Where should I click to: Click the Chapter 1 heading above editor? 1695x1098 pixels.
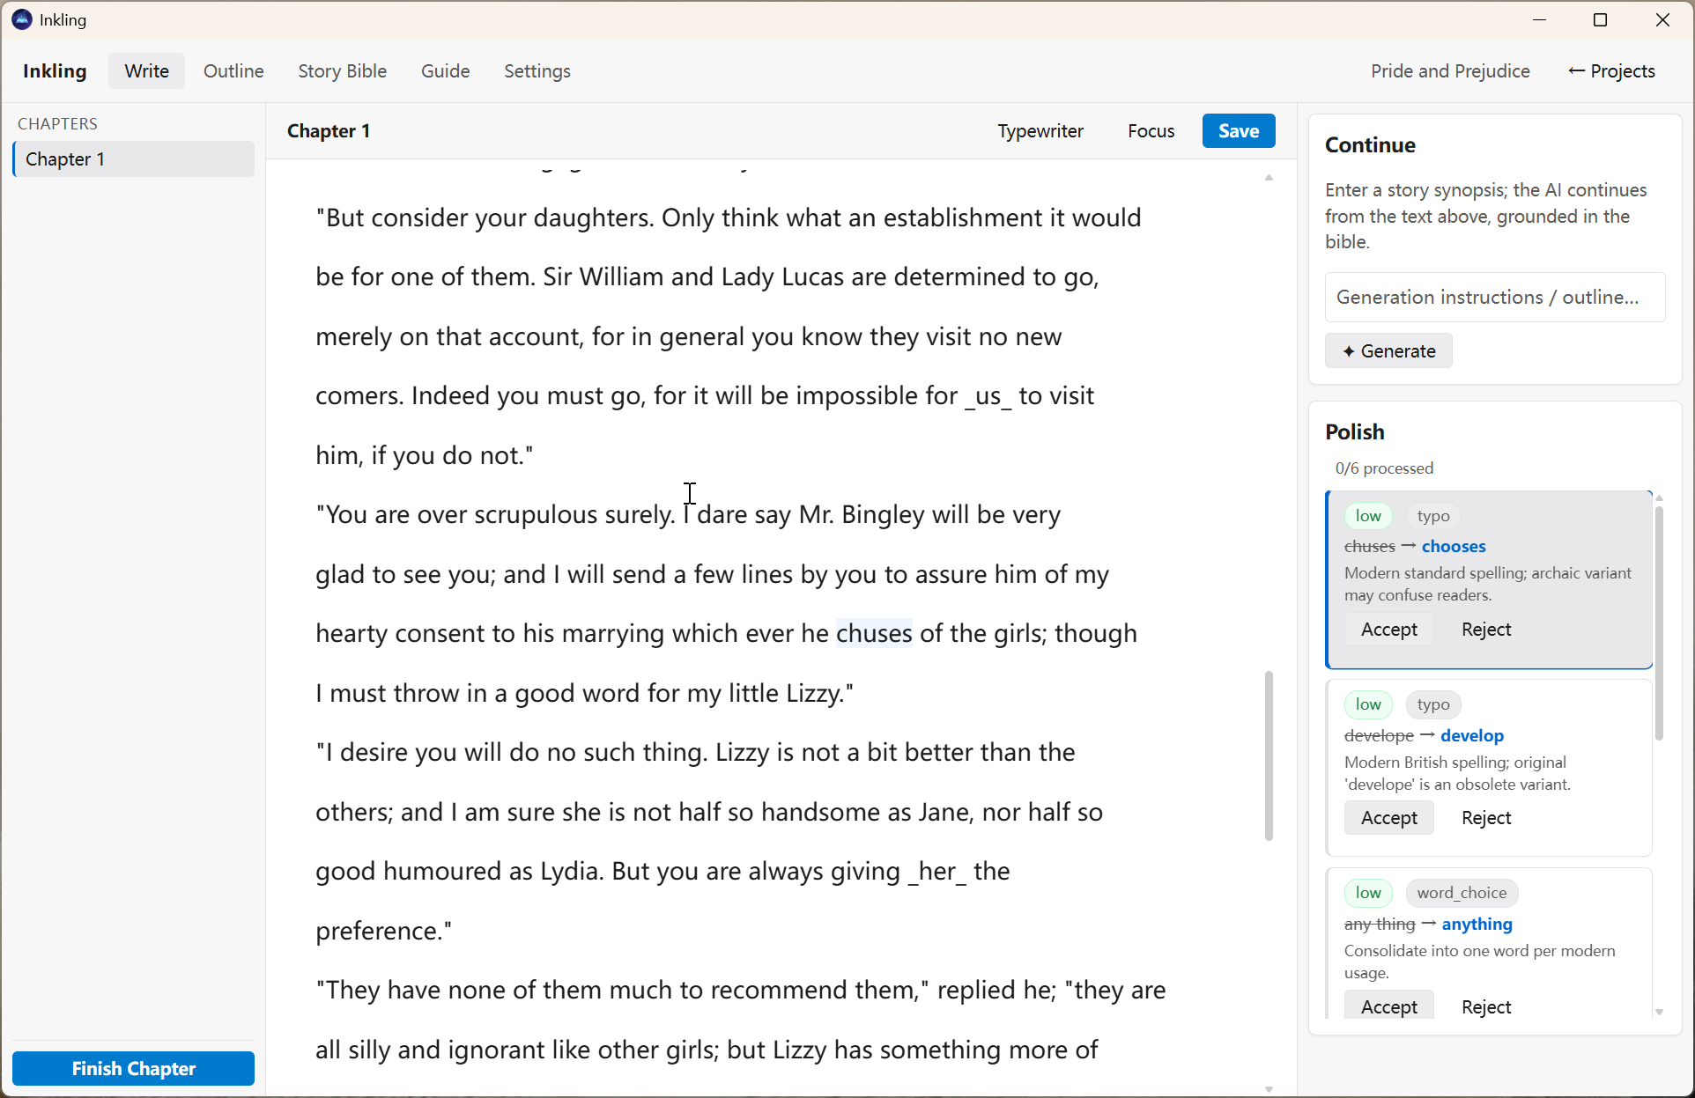(x=329, y=131)
